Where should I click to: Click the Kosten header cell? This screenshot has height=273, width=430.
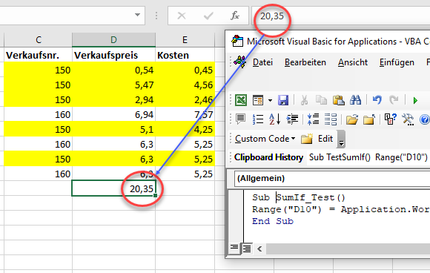[x=185, y=55]
